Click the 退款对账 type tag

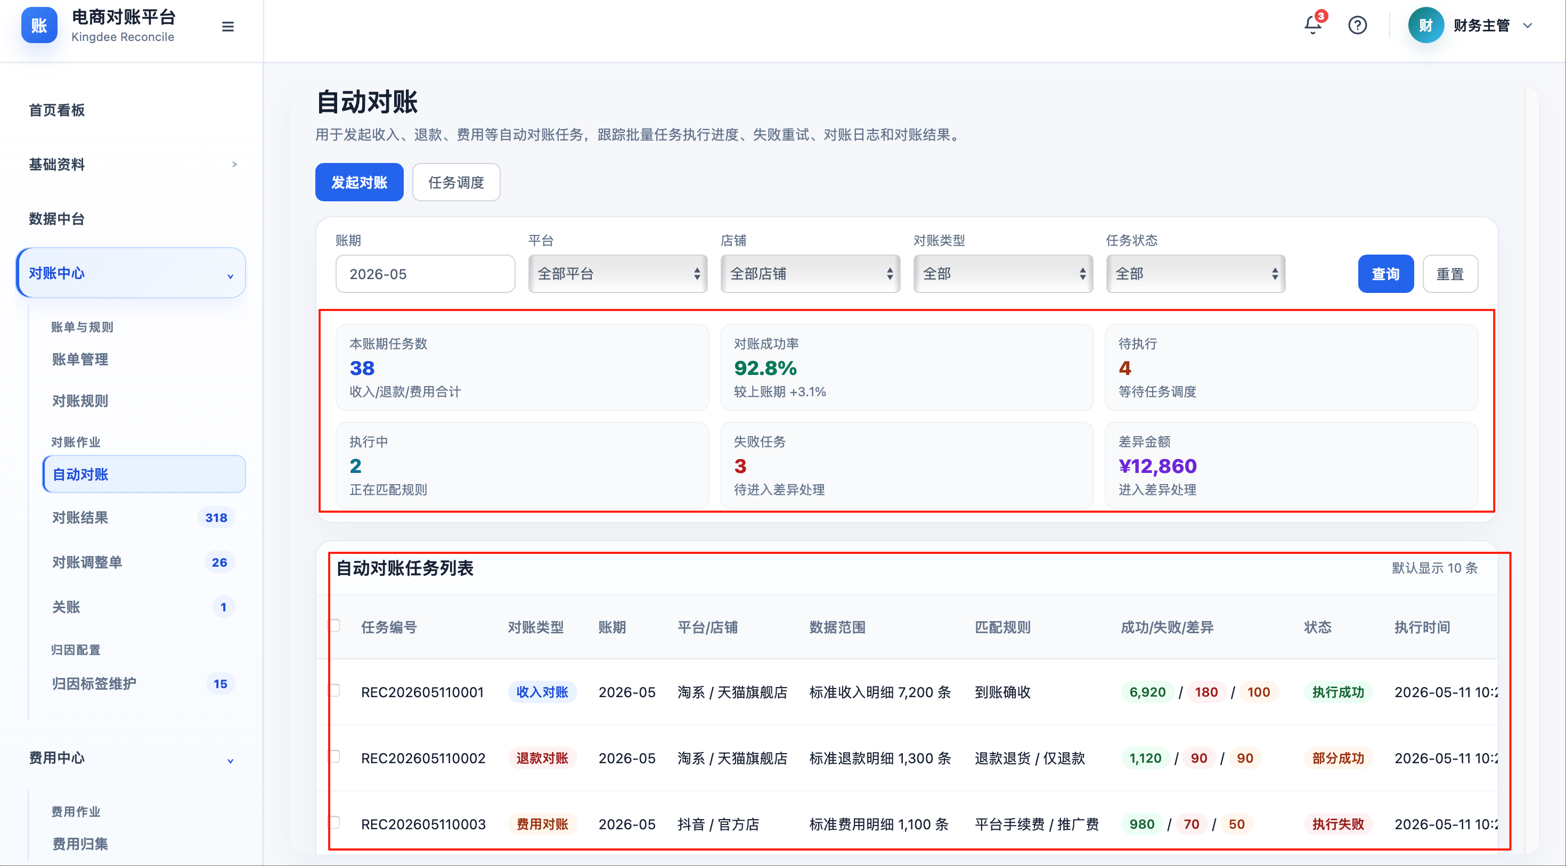[x=542, y=758]
